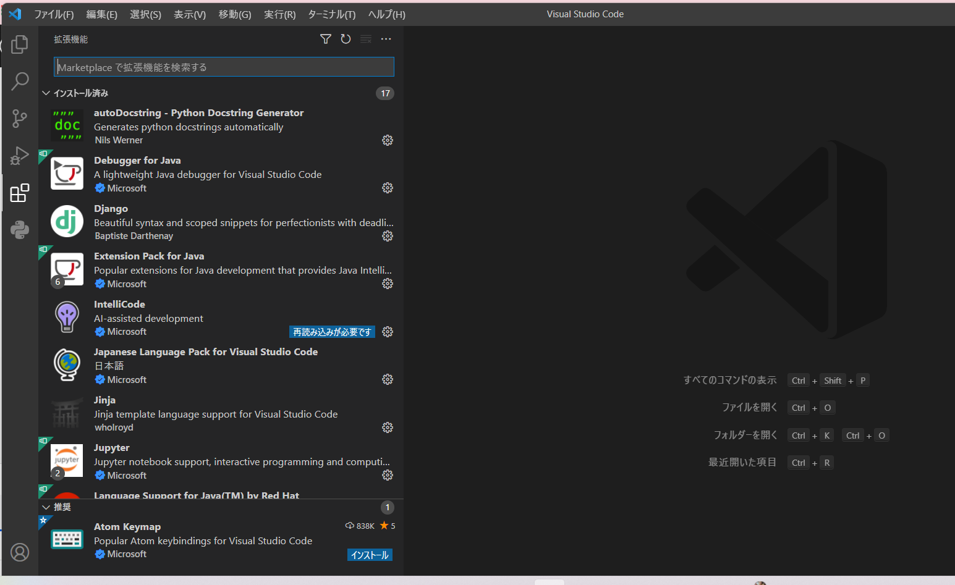The width and height of the screenshot is (955, 585).
Task: Open the Explorer view in activity bar
Action: coord(20,44)
